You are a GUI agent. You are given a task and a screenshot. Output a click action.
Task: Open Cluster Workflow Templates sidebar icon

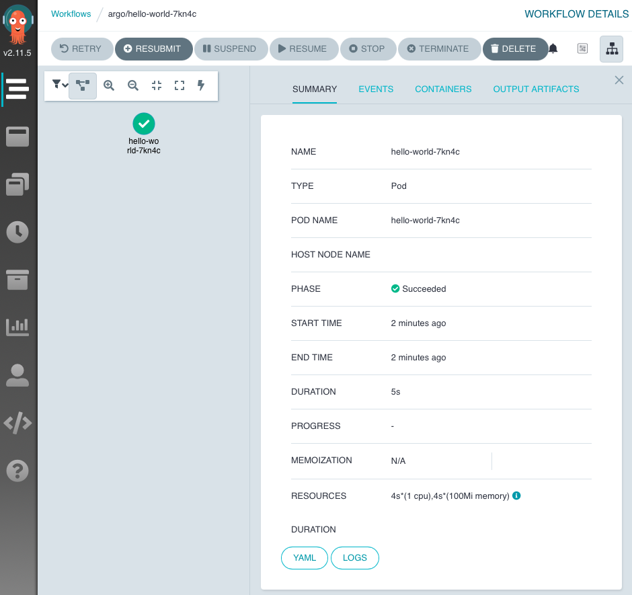pos(17,184)
